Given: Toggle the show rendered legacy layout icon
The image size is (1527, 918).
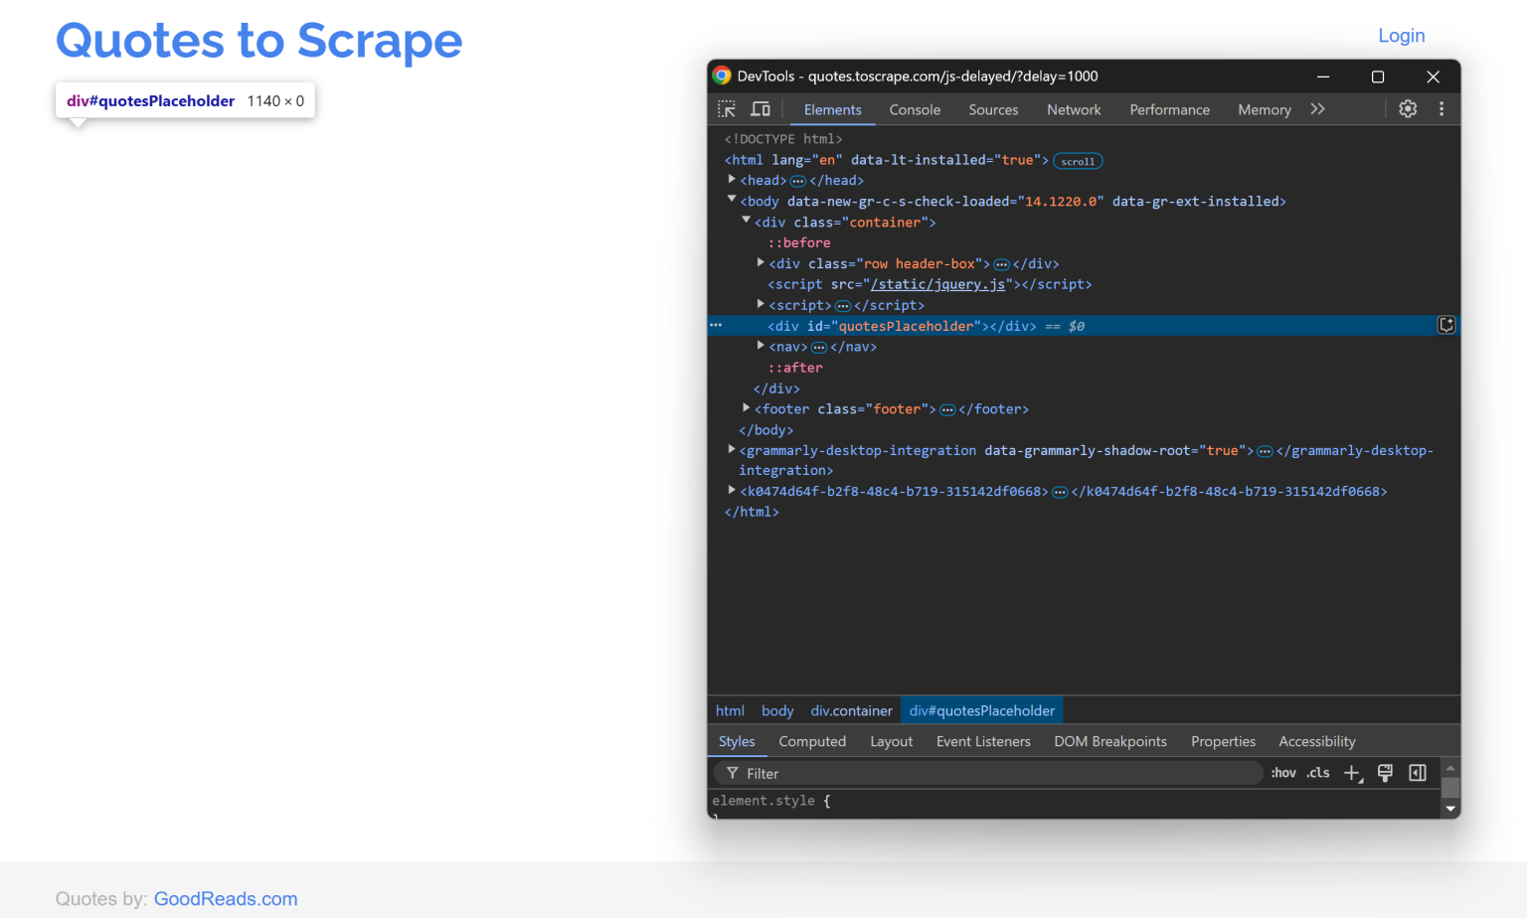Looking at the screenshot, I should [x=1385, y=773].
